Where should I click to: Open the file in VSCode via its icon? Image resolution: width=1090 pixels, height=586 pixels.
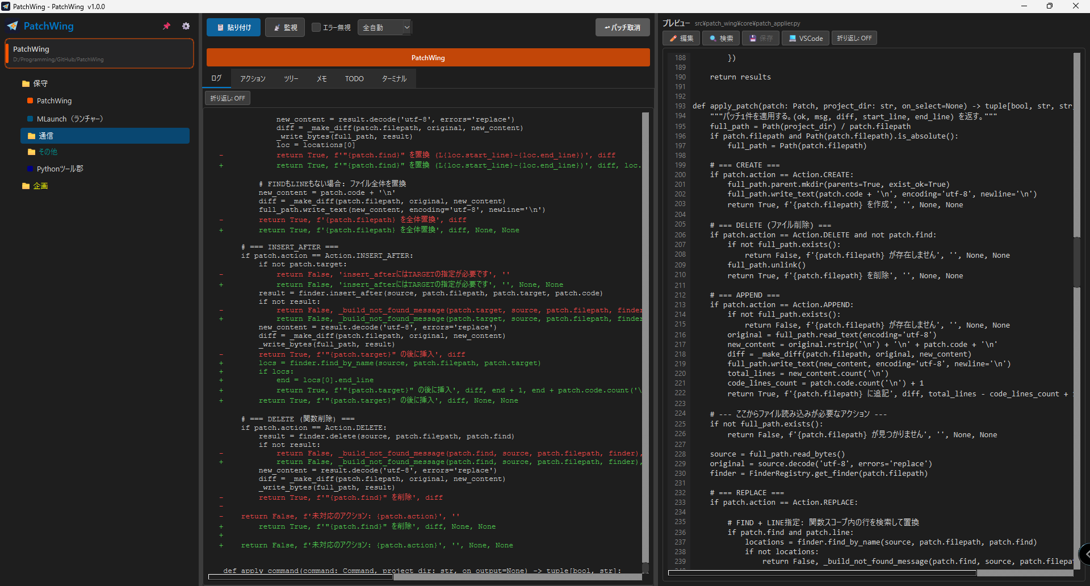(805, 38)
